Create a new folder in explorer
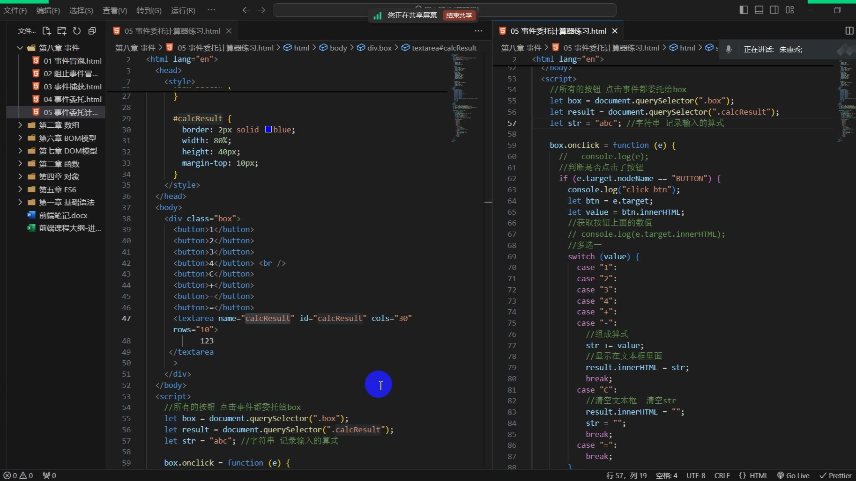This screenshot has height=481, width=856. click(x=61, y=31)
